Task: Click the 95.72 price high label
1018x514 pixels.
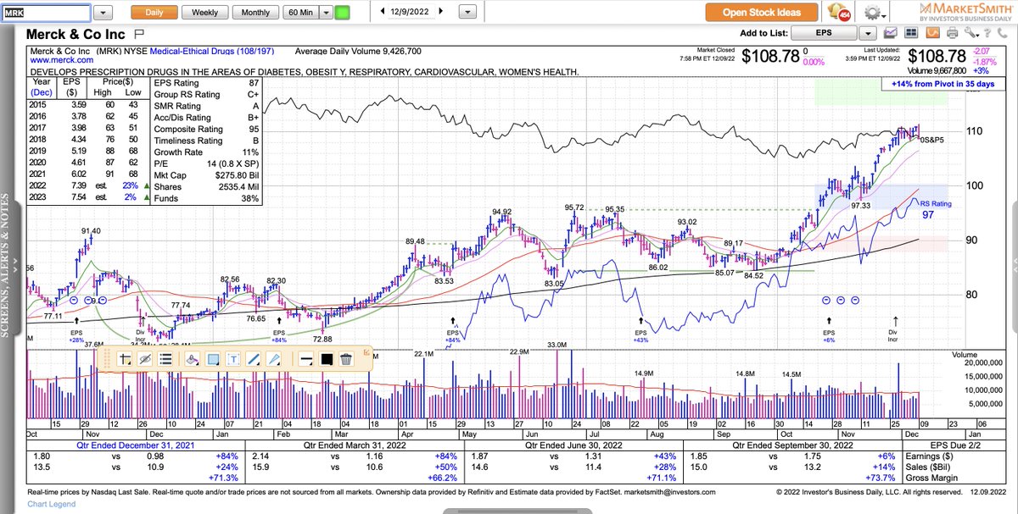Action: tap(574, 207)
